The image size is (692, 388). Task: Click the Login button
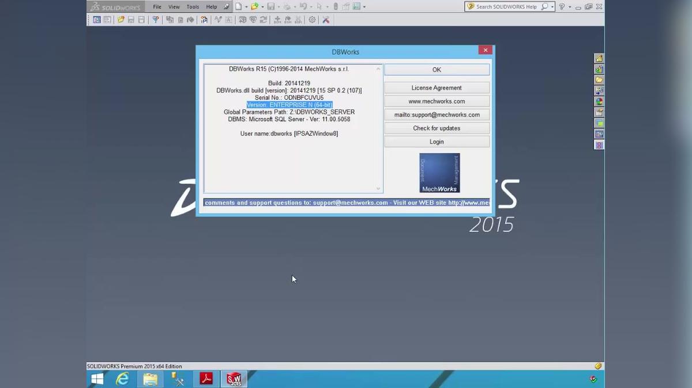[437, 142]
